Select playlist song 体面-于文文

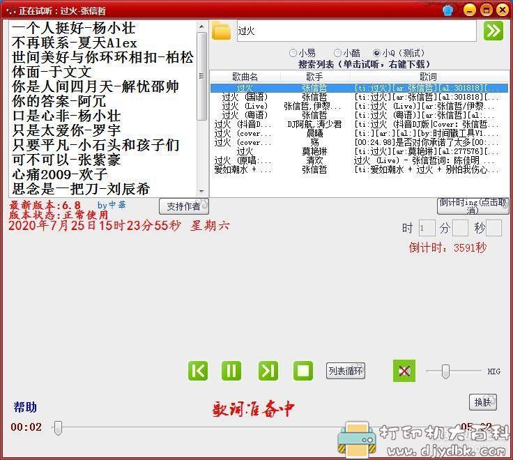point(52,72)
